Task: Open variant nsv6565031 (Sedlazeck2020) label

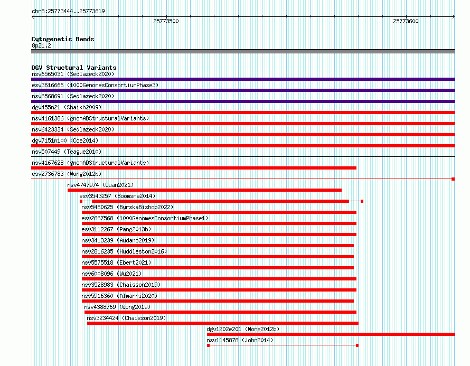Action: point(73,74)
